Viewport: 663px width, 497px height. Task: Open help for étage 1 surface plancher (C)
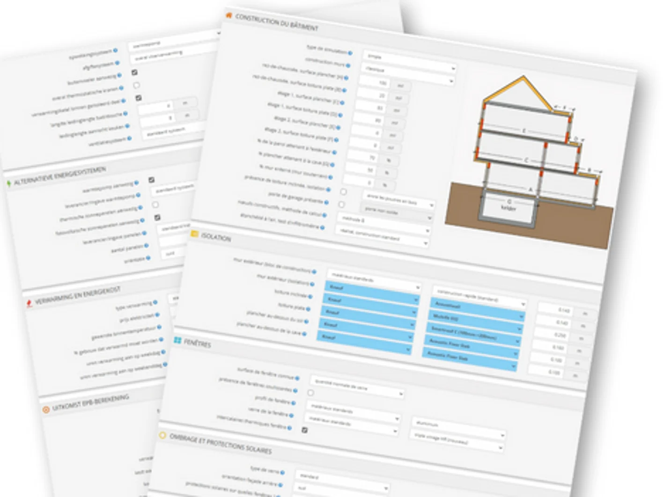pos(342,102)
